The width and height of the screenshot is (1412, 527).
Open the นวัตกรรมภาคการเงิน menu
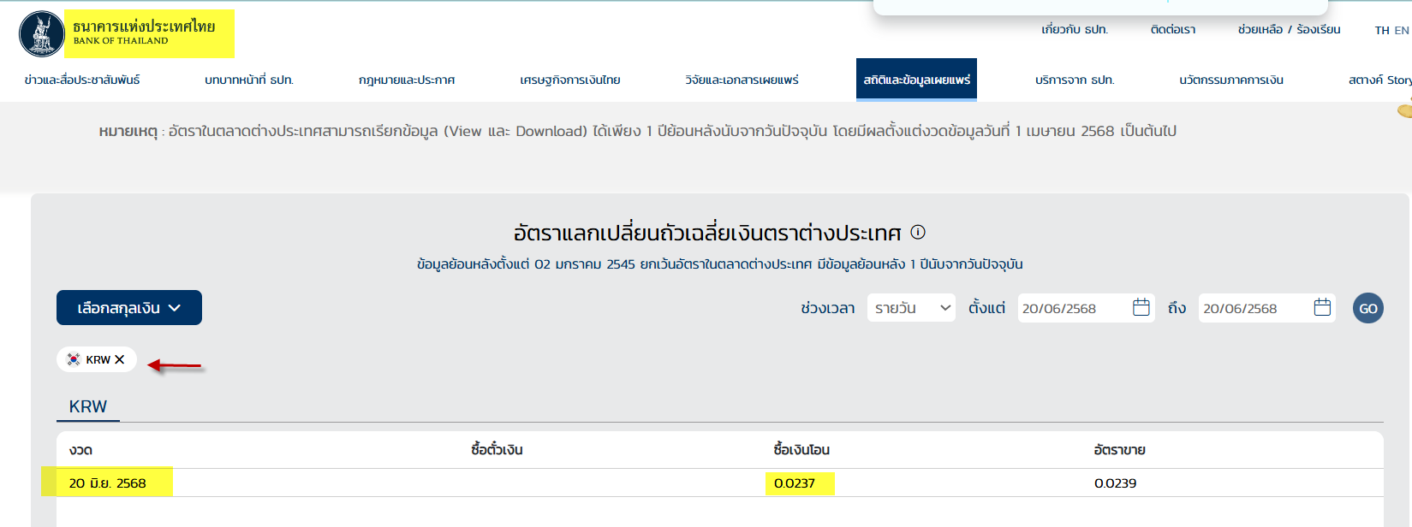tap(1230, 80)
